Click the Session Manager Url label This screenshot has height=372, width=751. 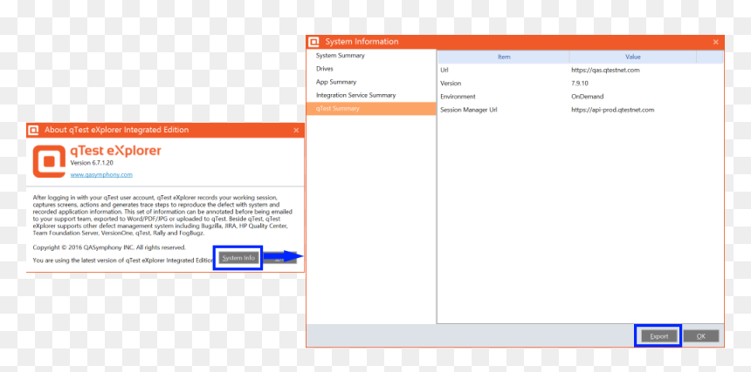click(468, 110)
